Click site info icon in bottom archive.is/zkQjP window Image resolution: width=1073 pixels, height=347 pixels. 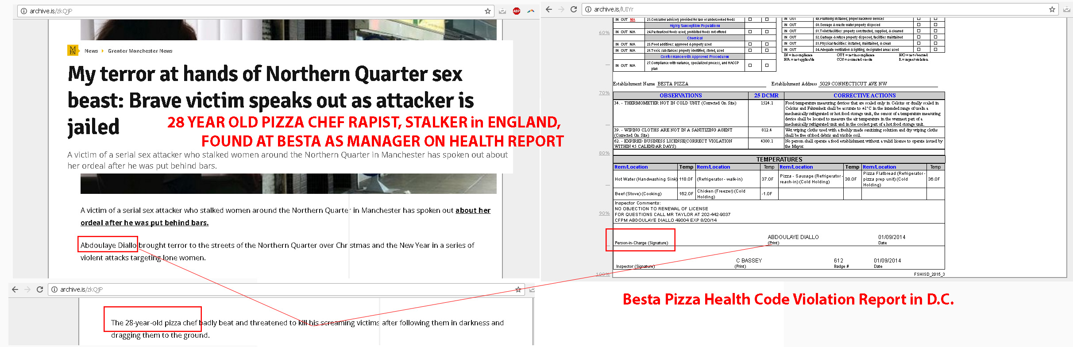(54, 289)
